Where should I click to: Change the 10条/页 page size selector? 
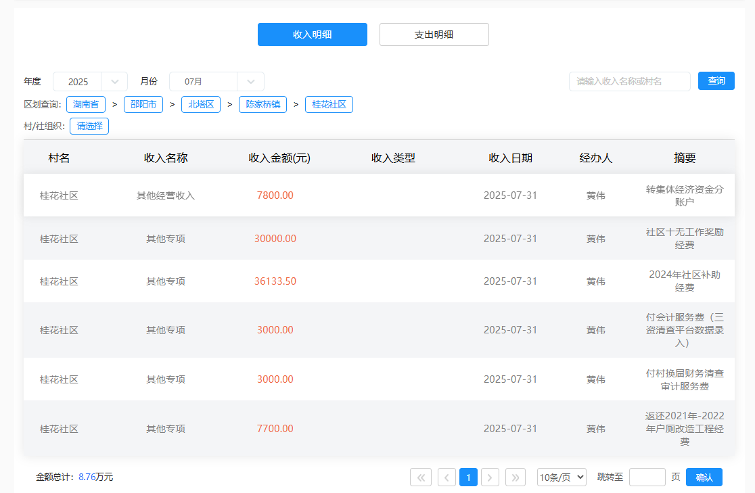click(x=562, y=477)
